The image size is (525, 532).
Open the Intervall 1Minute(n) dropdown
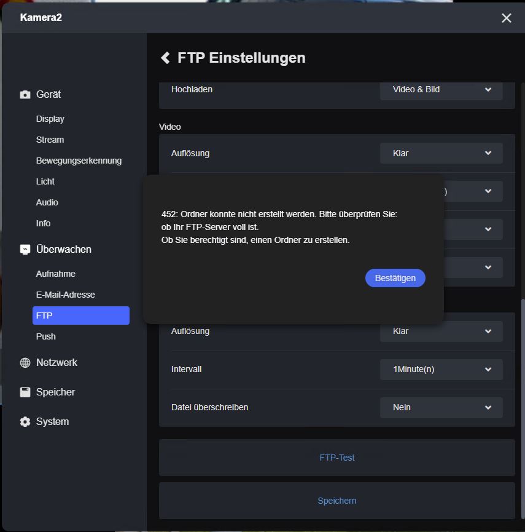point(441,369)
